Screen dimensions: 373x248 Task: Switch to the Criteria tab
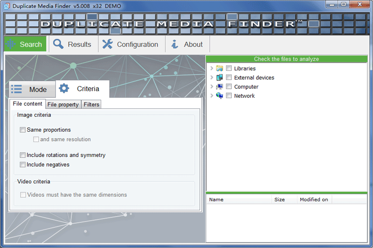(83, 89)
